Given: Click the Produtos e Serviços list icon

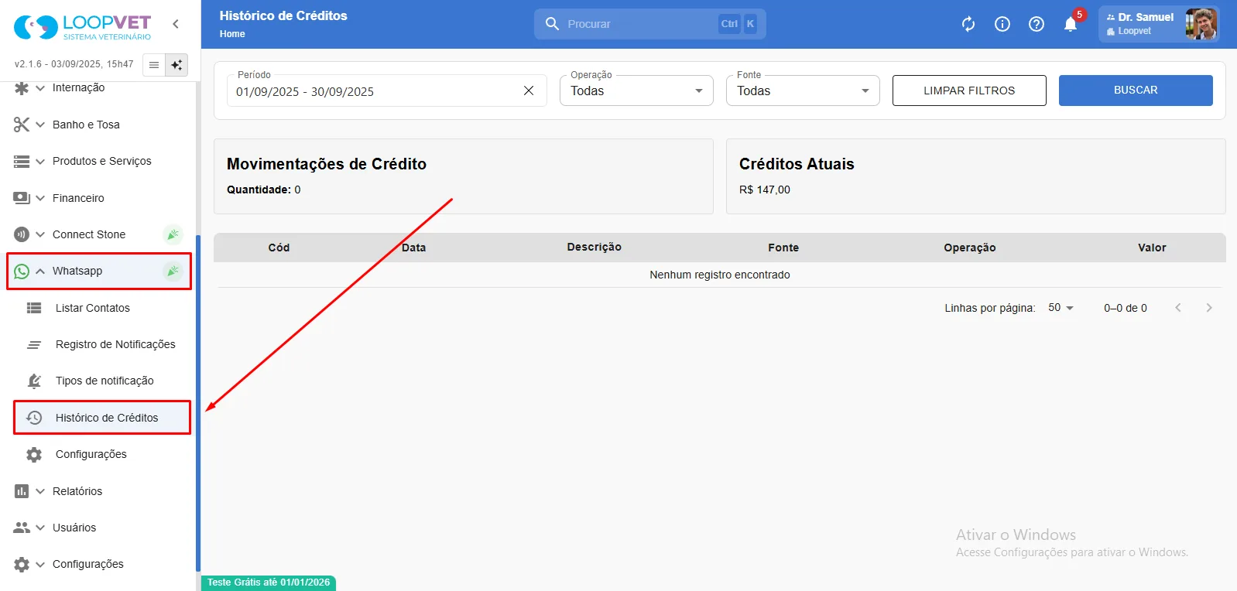Looking at the screenshot, I should (x=22, y=162).
